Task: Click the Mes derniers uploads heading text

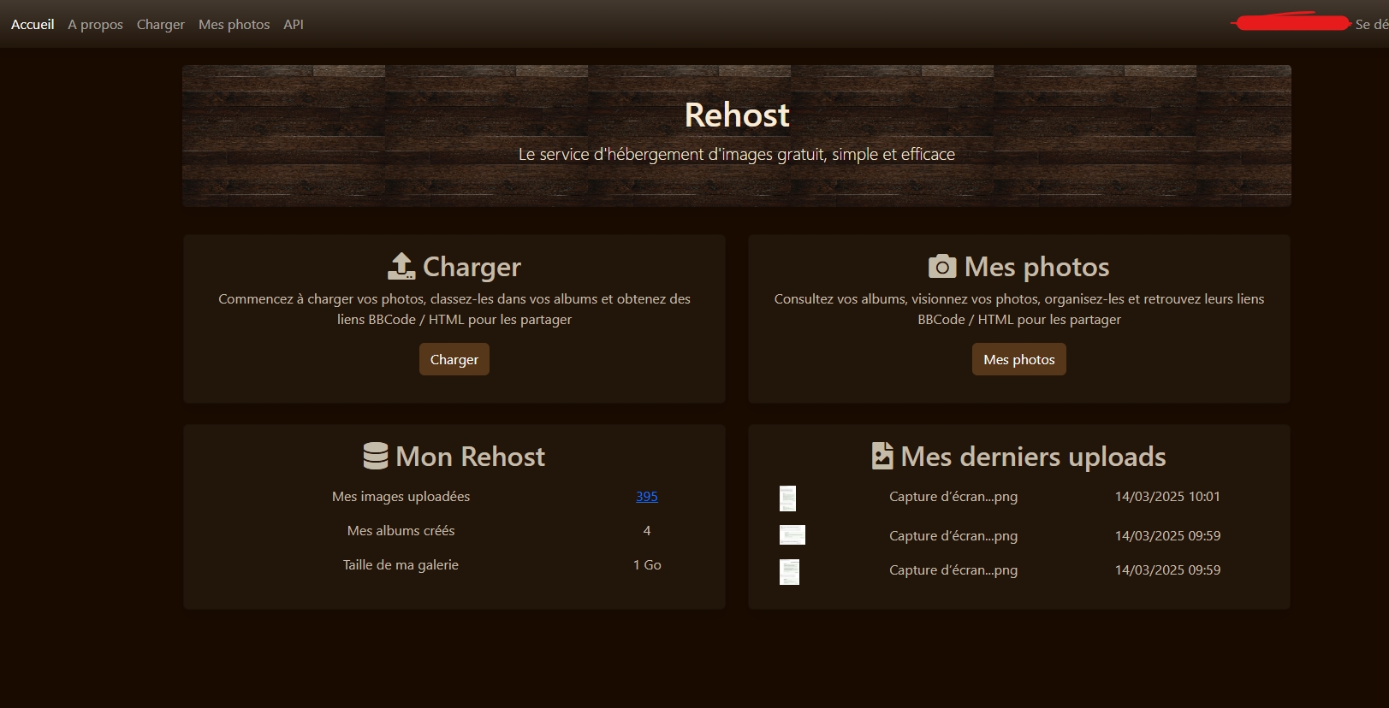Action: coord(1033,457)
